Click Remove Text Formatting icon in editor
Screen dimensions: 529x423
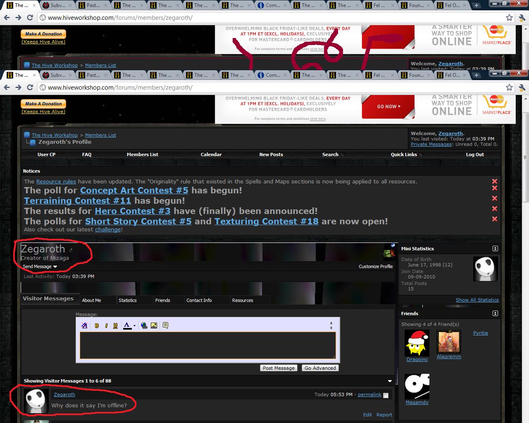[x=84, y=326]
